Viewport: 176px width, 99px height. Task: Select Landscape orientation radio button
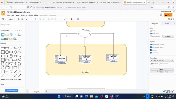[160, 64]
